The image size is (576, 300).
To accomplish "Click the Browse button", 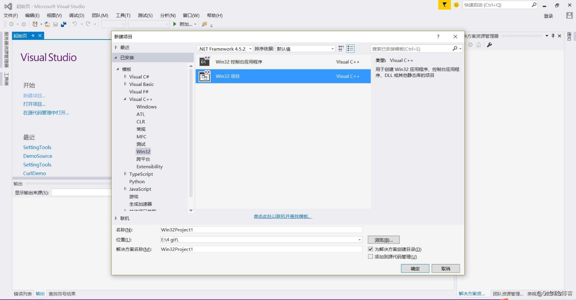I will (x=384, y=240).
